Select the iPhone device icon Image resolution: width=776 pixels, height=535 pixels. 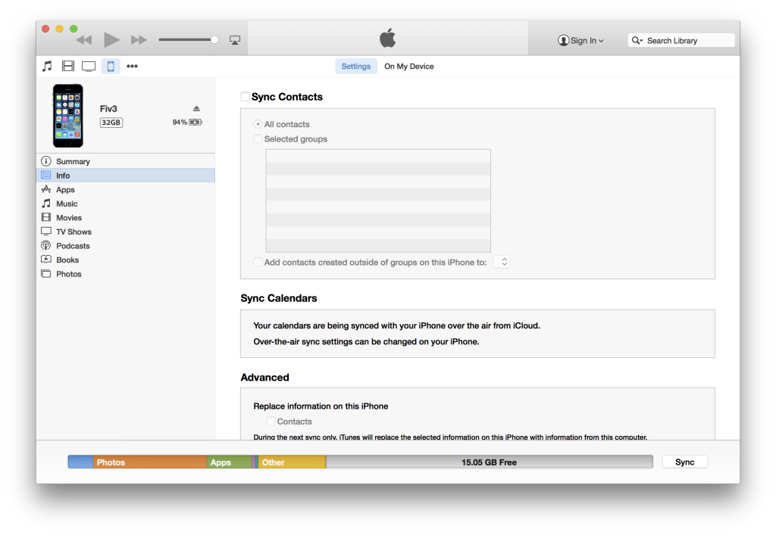click(111, 66)
